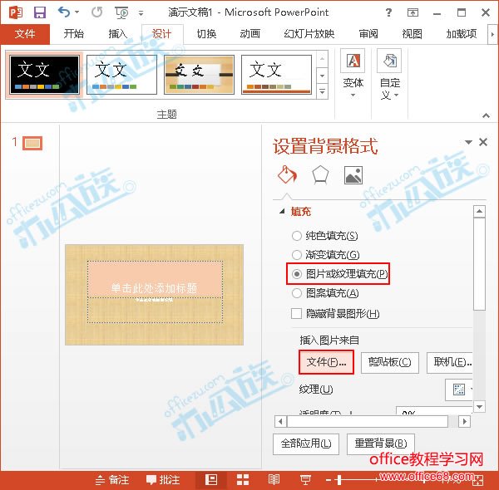This screenshot has height=490, width=499.
Task: Open the Picture tab icon
Action: coord(353,175)
